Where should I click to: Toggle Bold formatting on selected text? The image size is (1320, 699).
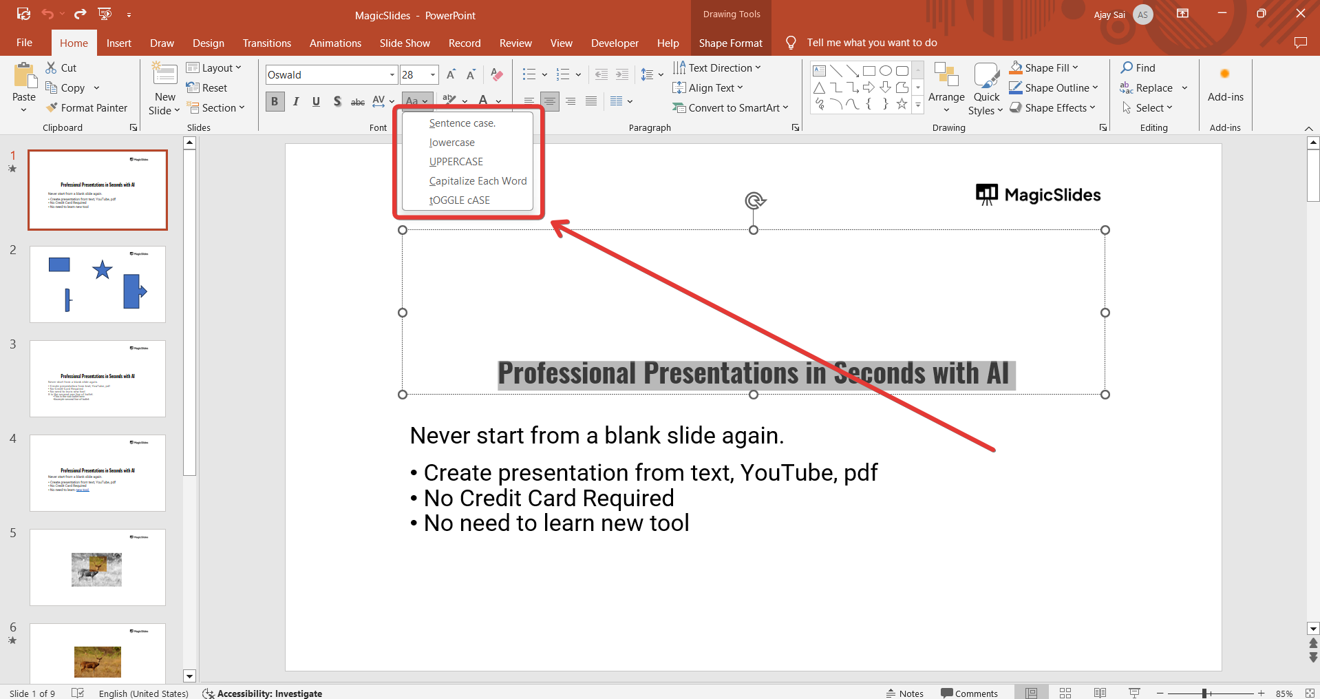click(x=275, y=102)
